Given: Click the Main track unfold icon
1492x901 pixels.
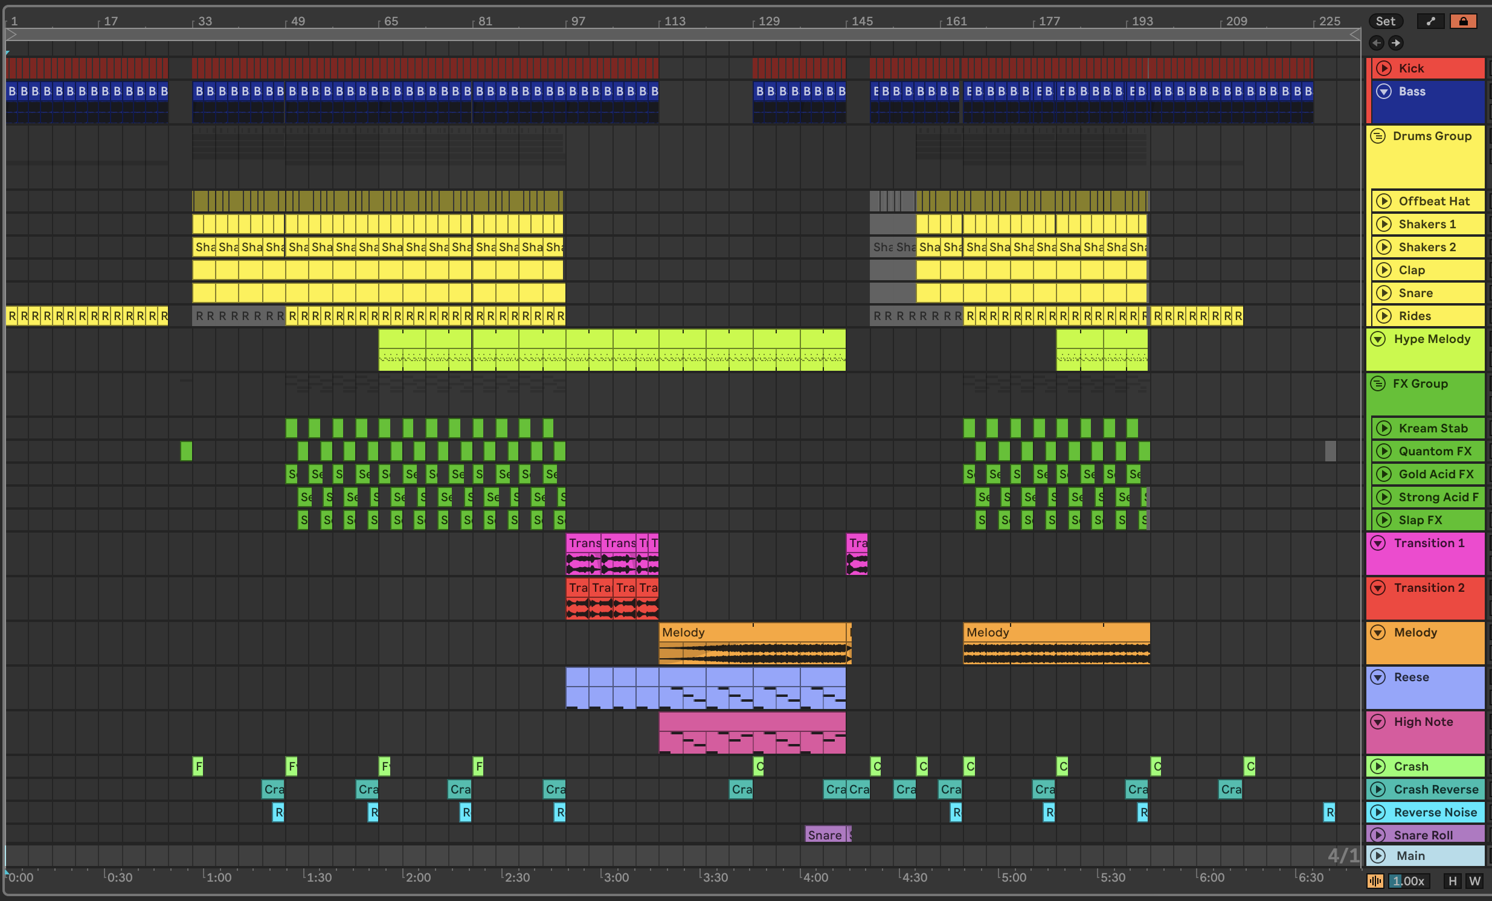Looking at the screenshot, I should click(1378, 856).
